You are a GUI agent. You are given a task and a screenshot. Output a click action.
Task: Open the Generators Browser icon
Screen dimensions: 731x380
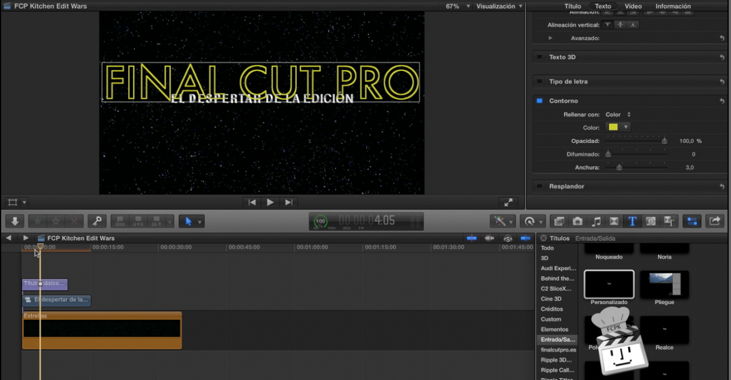(x=651, y=221)
